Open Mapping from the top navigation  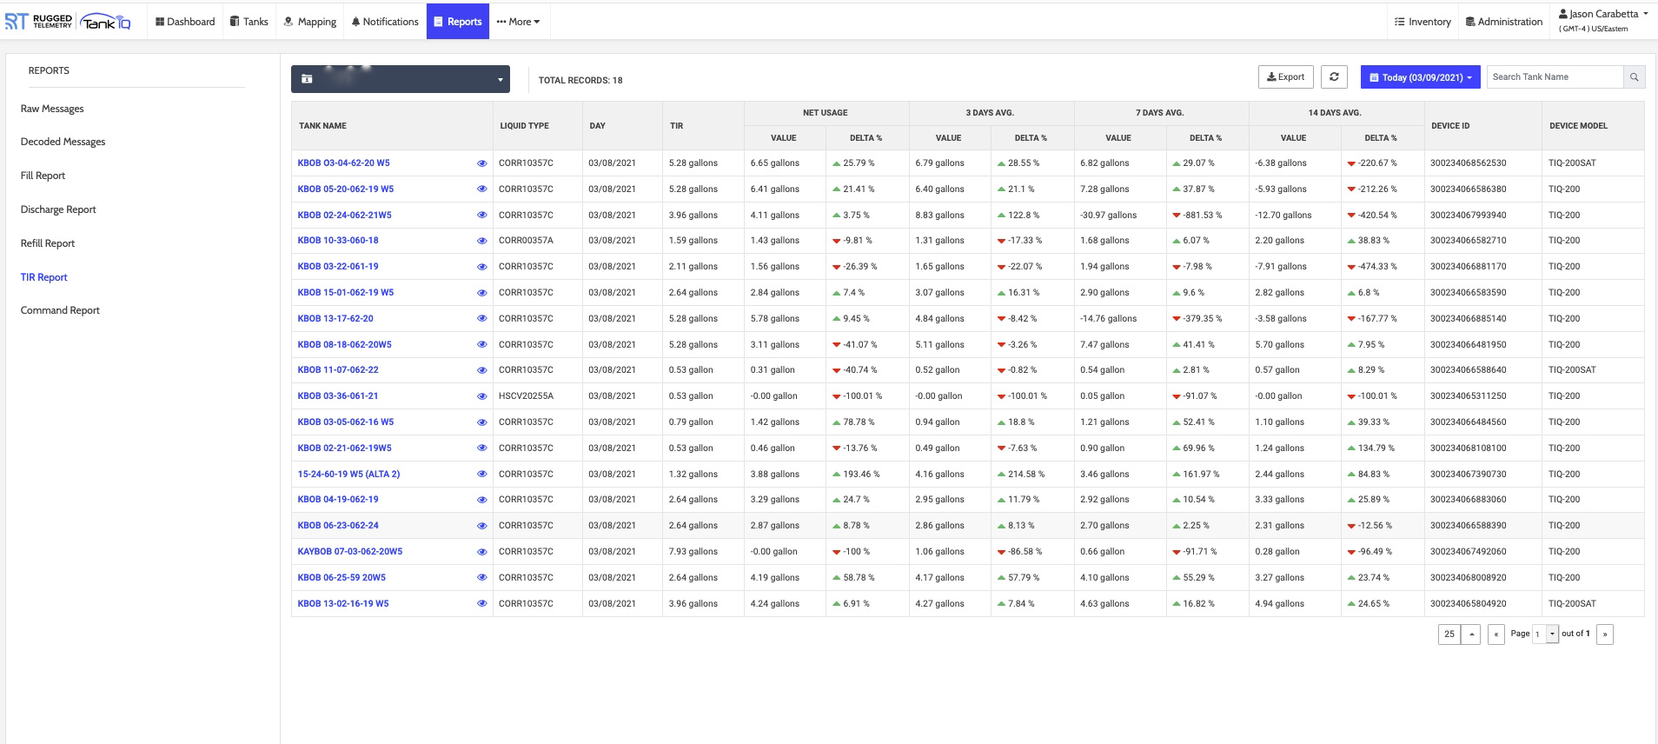[x=310, y=22]
